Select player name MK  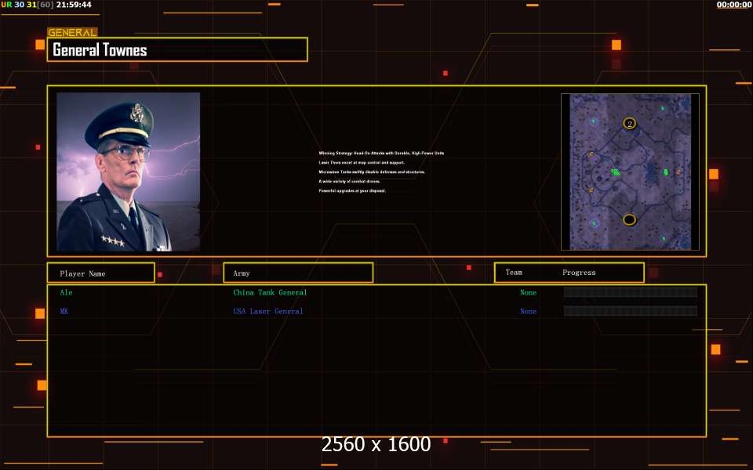coord(64,311)
